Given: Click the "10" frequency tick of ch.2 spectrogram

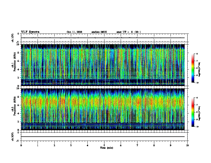Looking at the screenshot, I should pos(18,88).
